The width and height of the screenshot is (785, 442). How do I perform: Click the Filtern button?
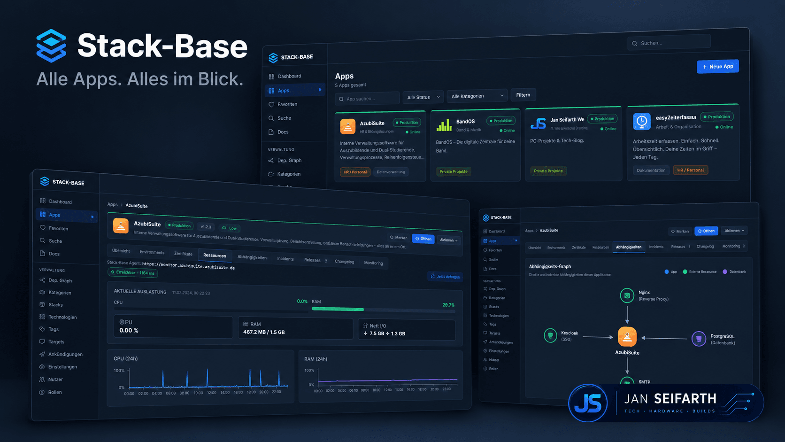[x=523, y=95]
